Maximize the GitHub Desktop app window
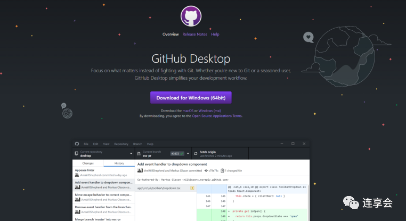 (x=293, y=144)
